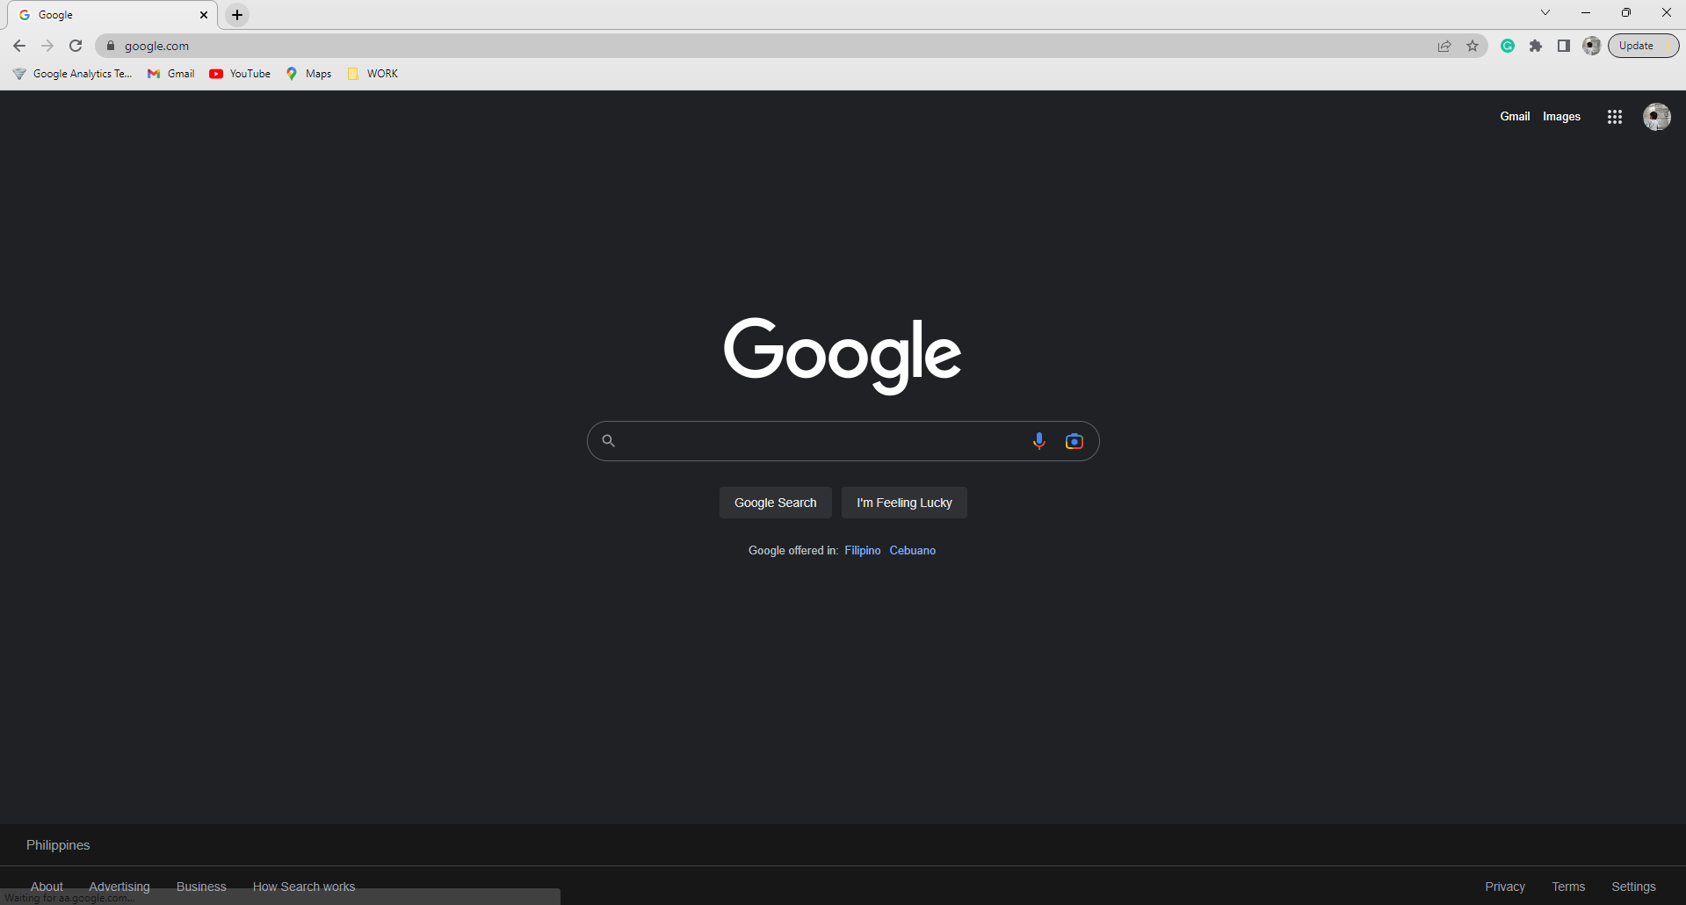
Task: Open the Google apps grid launcher
Action: coord(1614,116)
